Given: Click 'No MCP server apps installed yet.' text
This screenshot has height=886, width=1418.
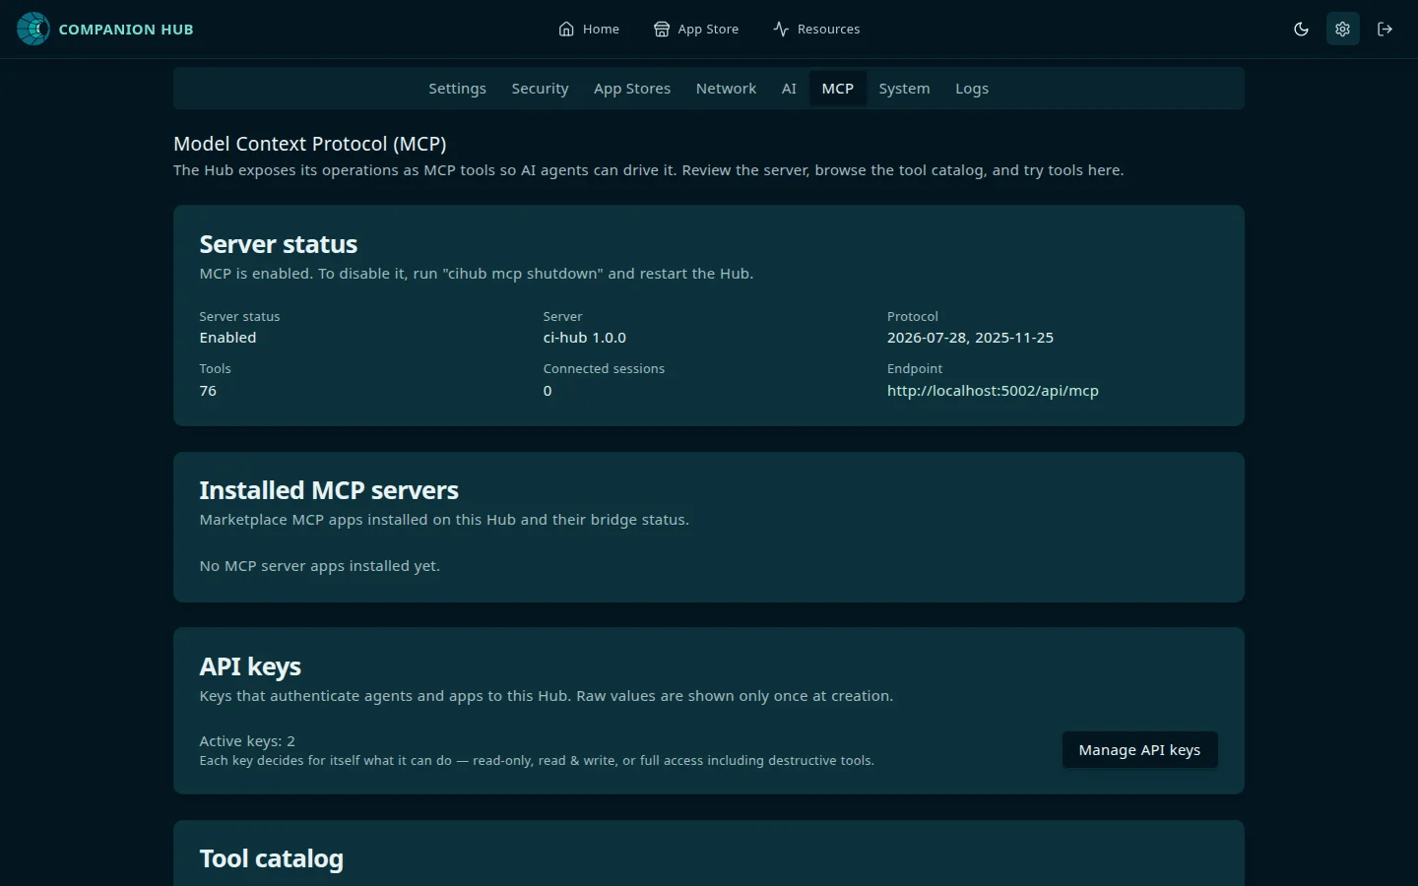Looking at the screenshot, I should tap(320, 566).
